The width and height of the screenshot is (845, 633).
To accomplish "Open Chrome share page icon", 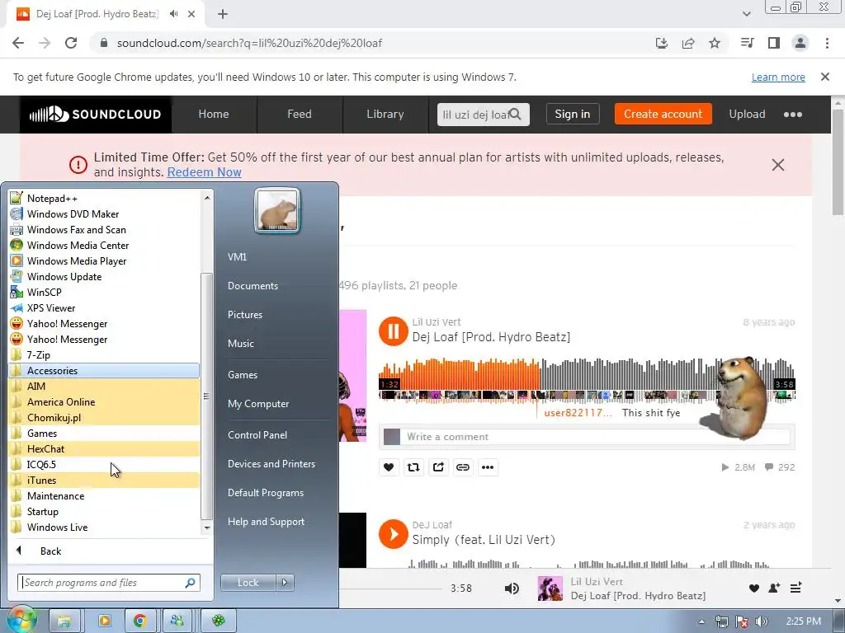I will (688, 43).
